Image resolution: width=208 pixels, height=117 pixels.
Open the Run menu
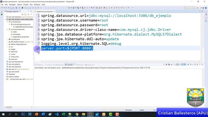click(31, 5)
